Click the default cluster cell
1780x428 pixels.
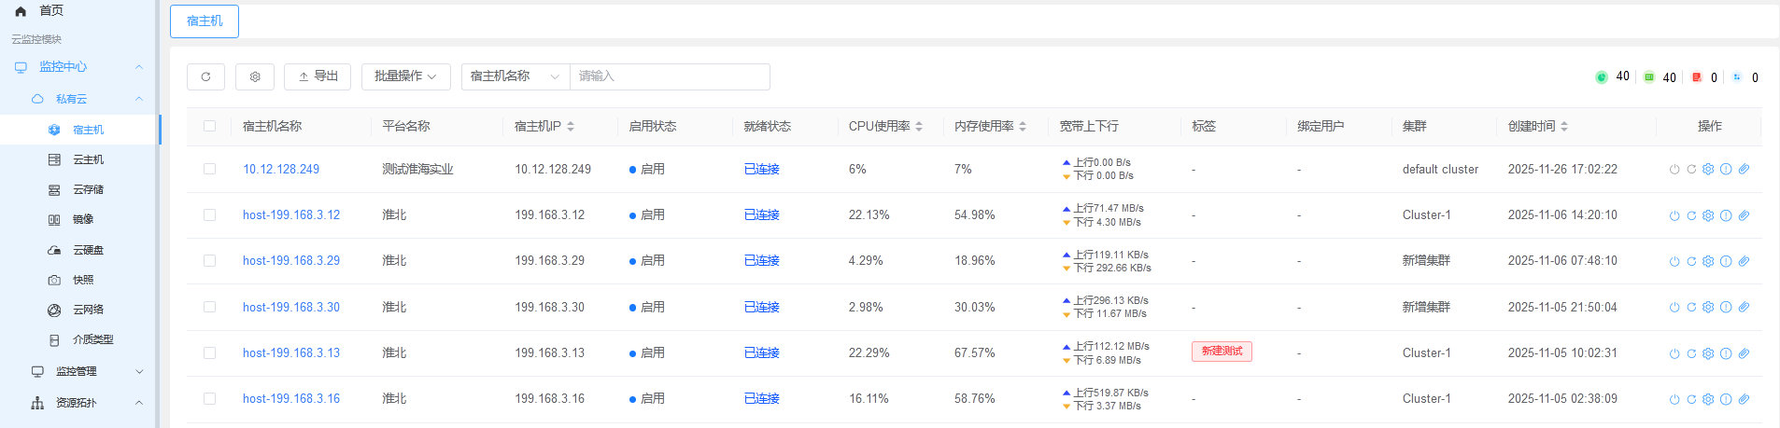pyautogui.click(x=1440, y=169)
